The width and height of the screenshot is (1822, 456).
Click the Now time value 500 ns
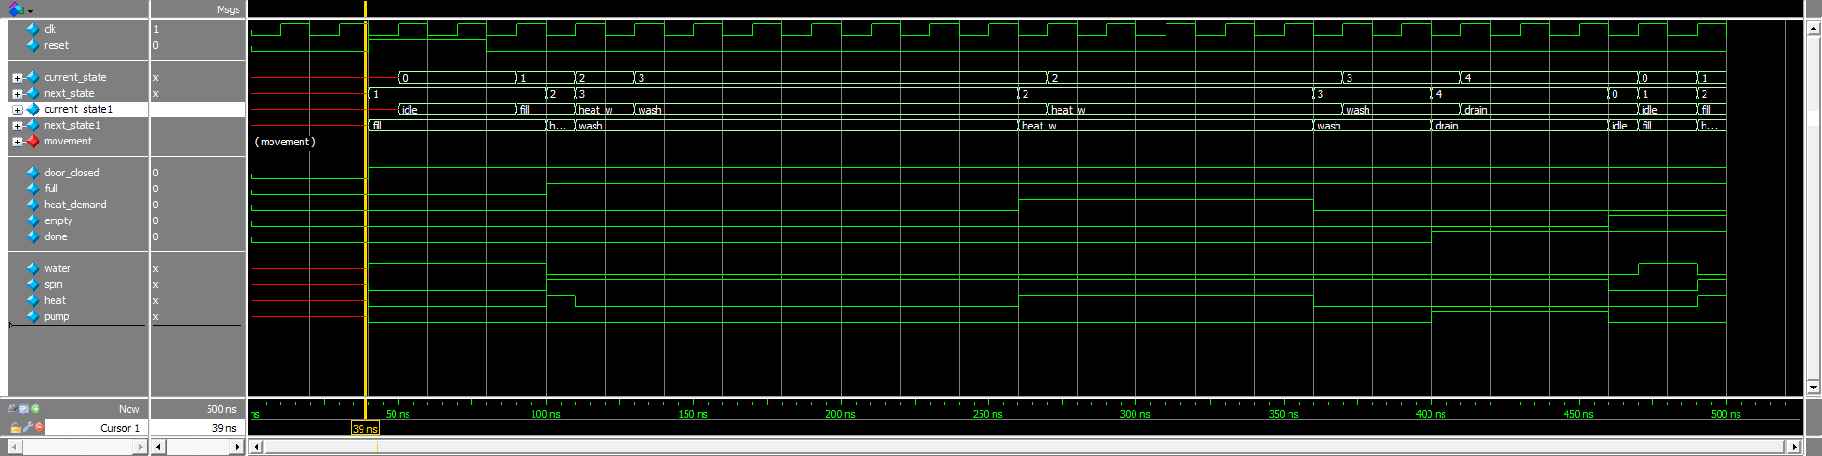tap(221, 409)
